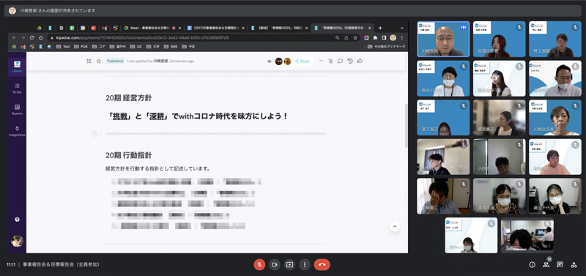
Task: Open Meet more options three dots
Action: (x=305, y=264)
